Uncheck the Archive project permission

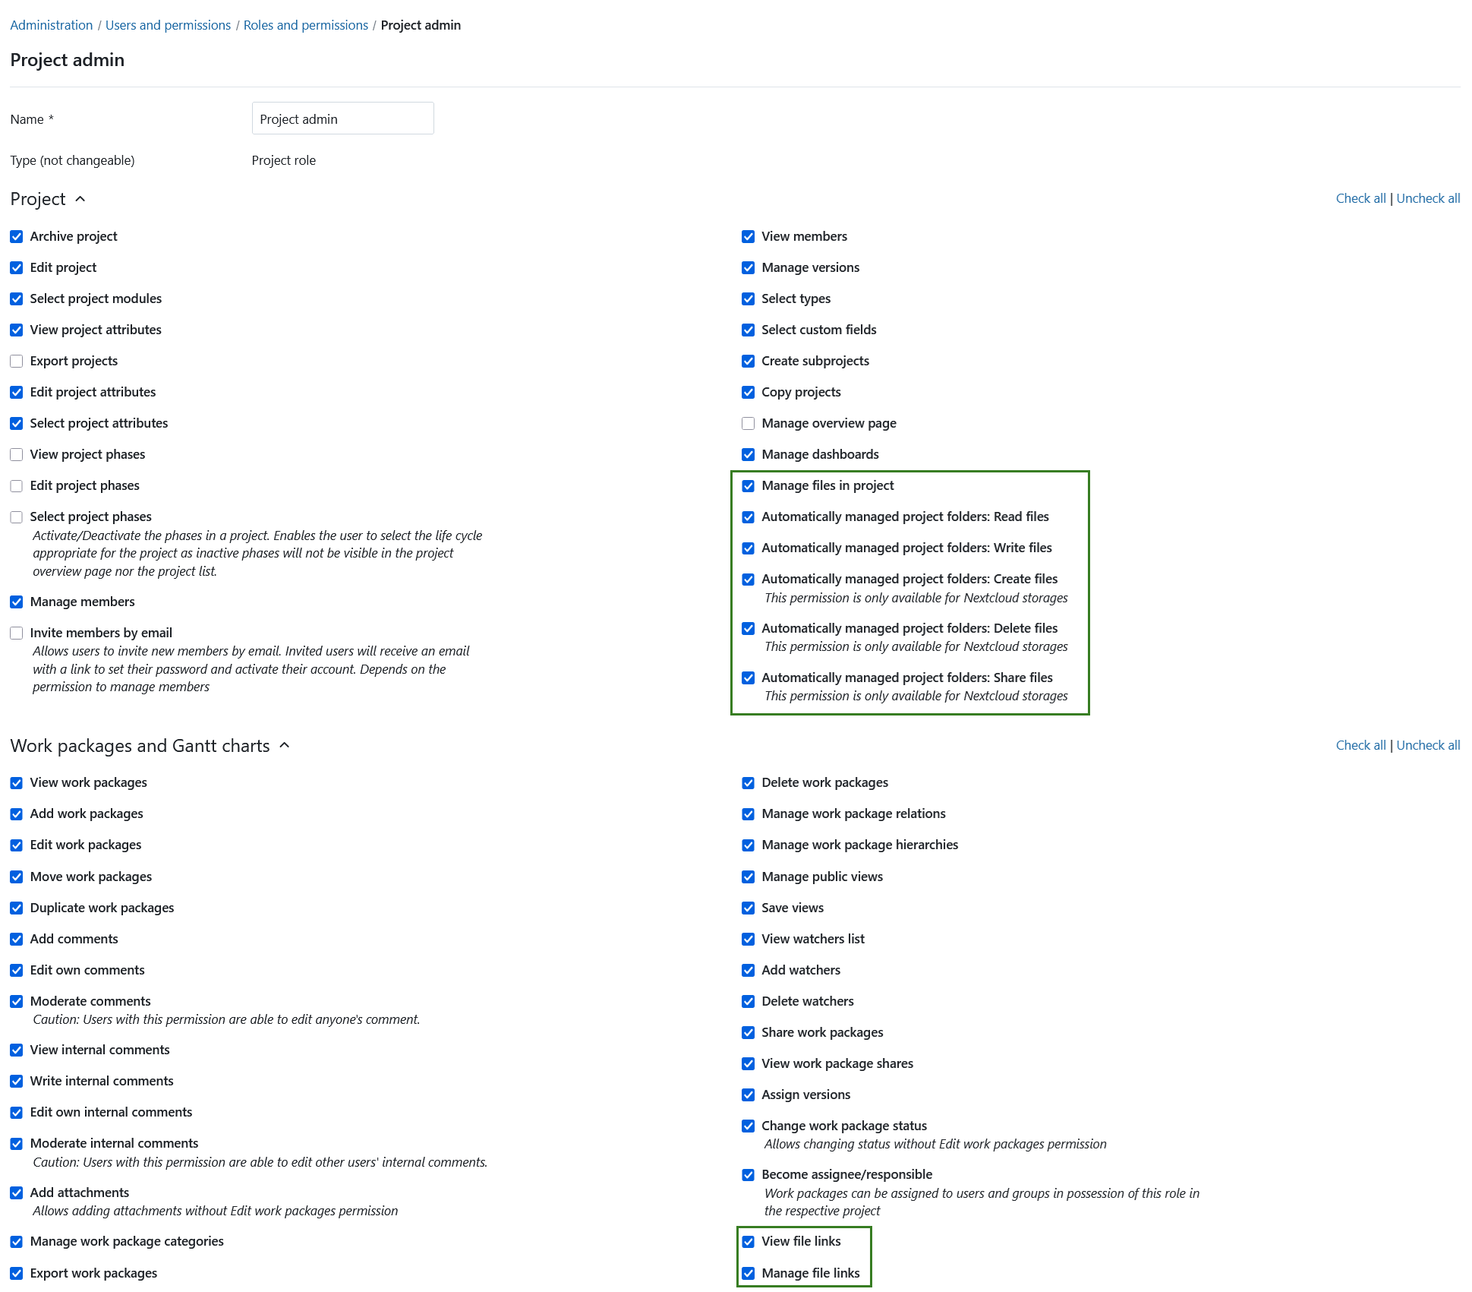click(17, 236)
